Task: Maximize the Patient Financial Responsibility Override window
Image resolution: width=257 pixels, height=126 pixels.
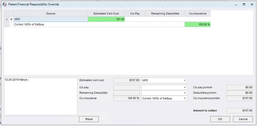Action: pyautogui.click(x=244, y=4)
